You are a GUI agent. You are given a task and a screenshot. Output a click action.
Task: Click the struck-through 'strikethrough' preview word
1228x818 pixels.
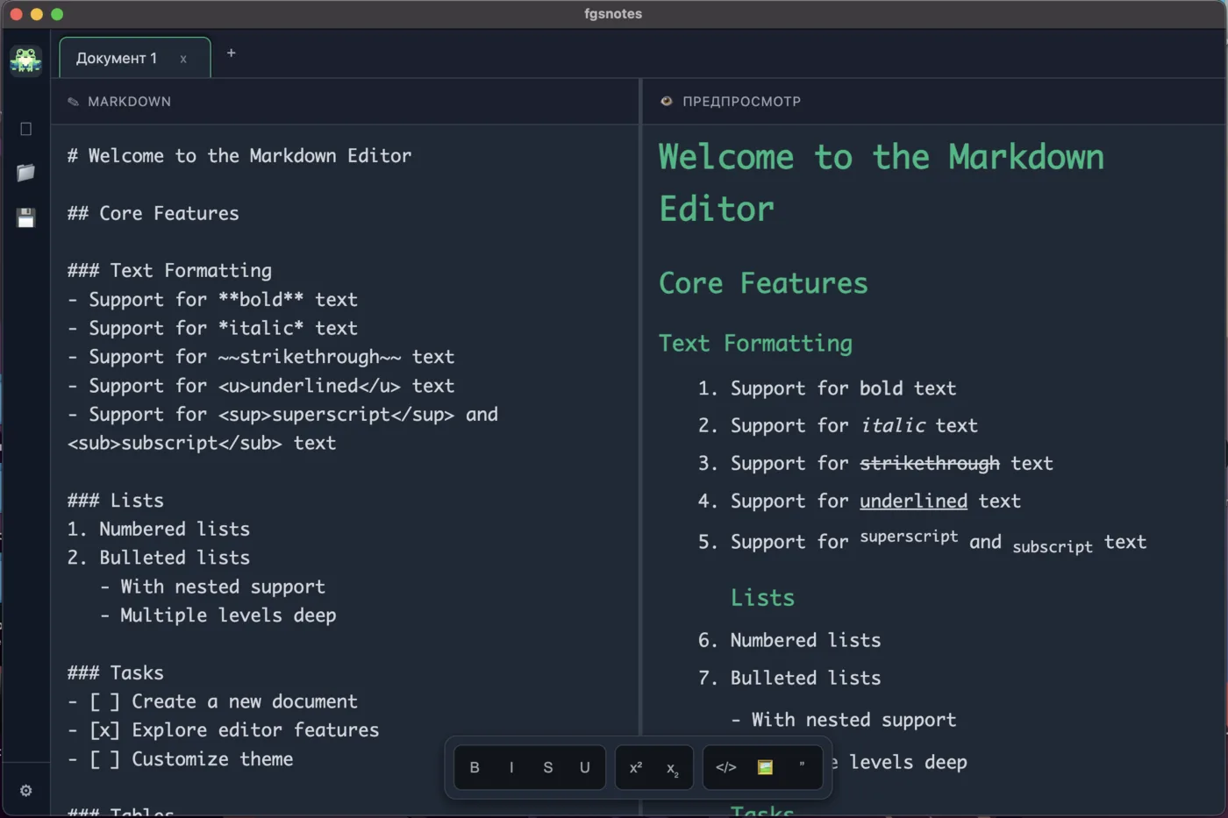coord(930,464)
